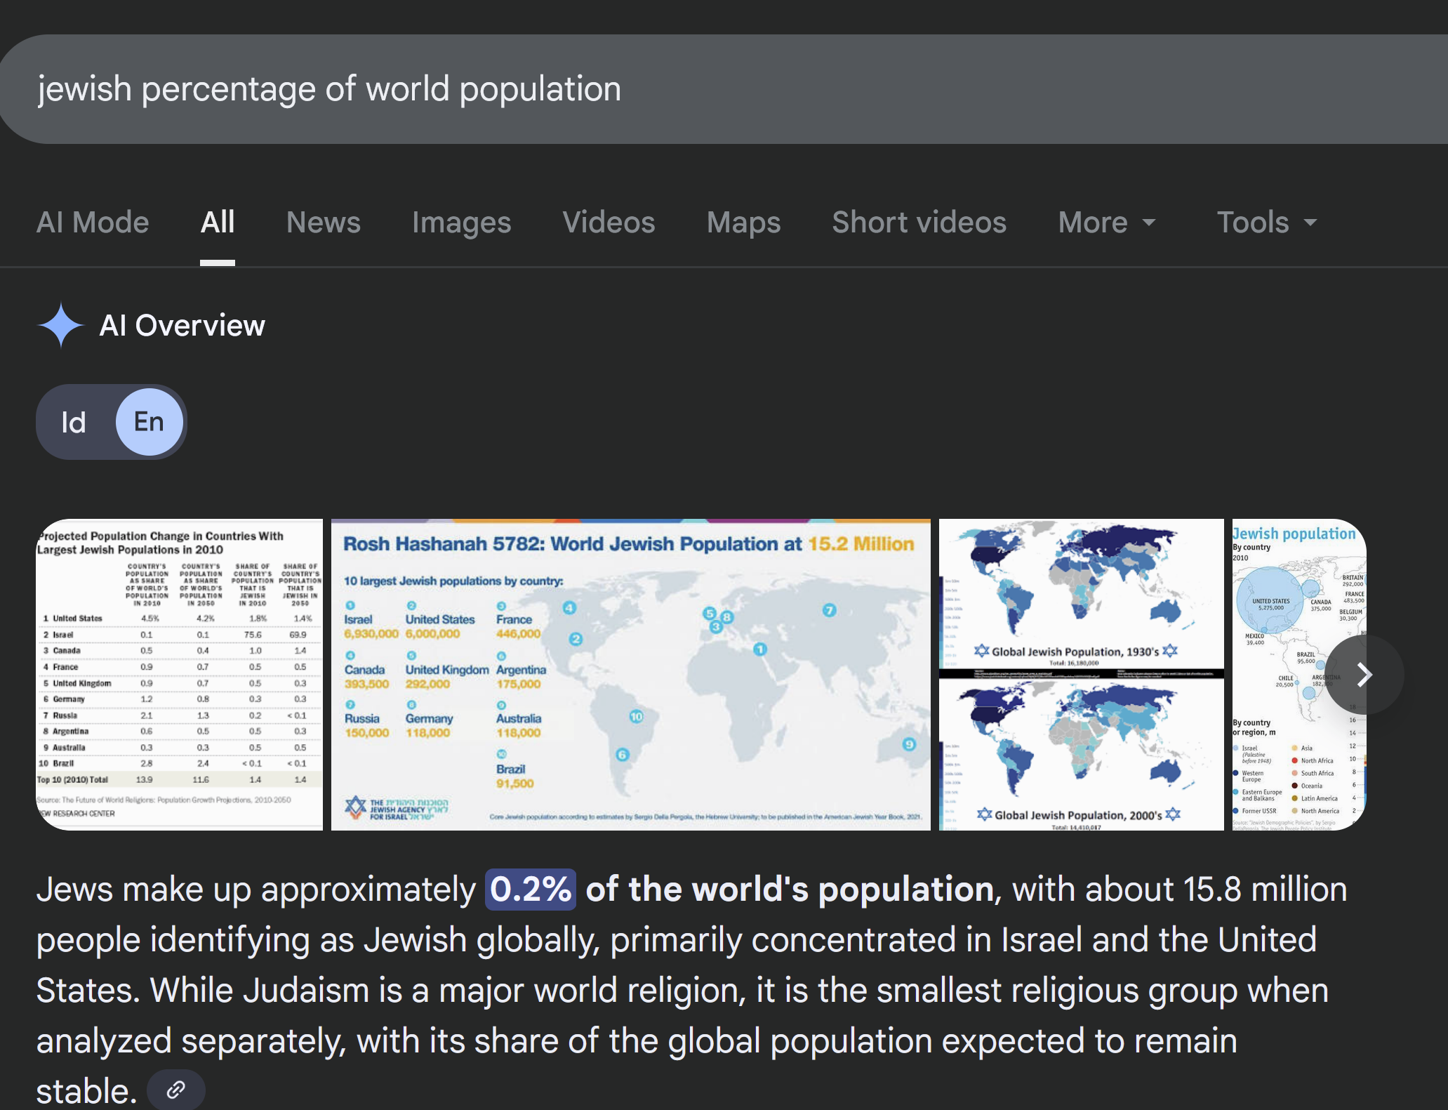Click the link chain icon after "stable."
1448x1110 pixels.
pyautogui.click(x=175, y=1090)
